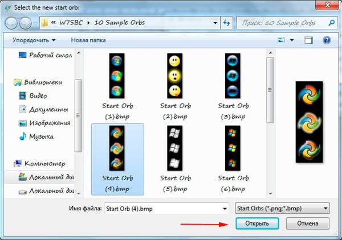
Task: Open the Упорядочить menu
Action: [x=34, y=40]
